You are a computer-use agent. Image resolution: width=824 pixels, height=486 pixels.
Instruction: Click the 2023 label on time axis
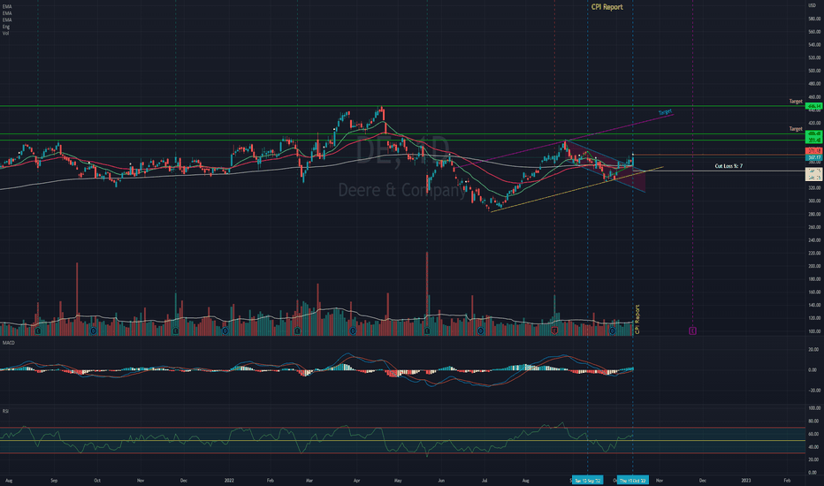[x=745, y=480]
